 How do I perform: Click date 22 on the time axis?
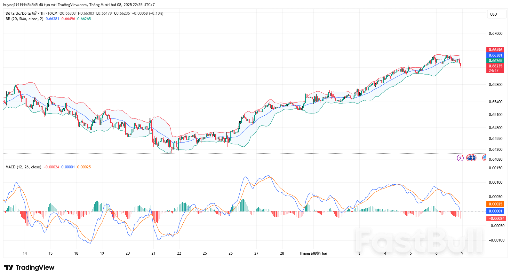179,253
